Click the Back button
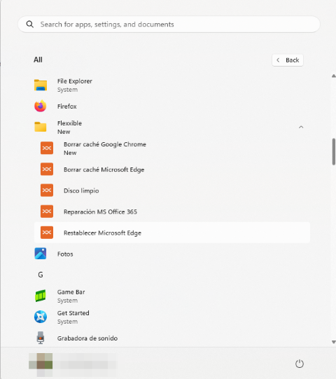This screenshot has height=379, width=336. pos(288,60)
